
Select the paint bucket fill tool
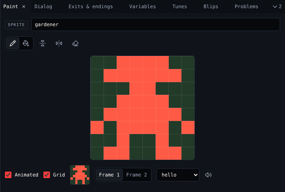click(x=26, y=43)
